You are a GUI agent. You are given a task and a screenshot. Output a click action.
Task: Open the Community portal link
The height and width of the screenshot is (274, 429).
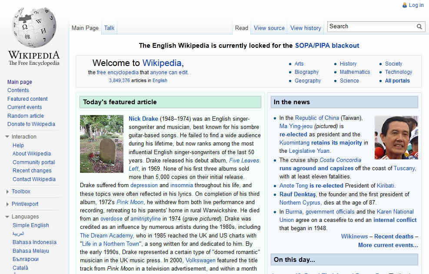[x=33, y=162]
